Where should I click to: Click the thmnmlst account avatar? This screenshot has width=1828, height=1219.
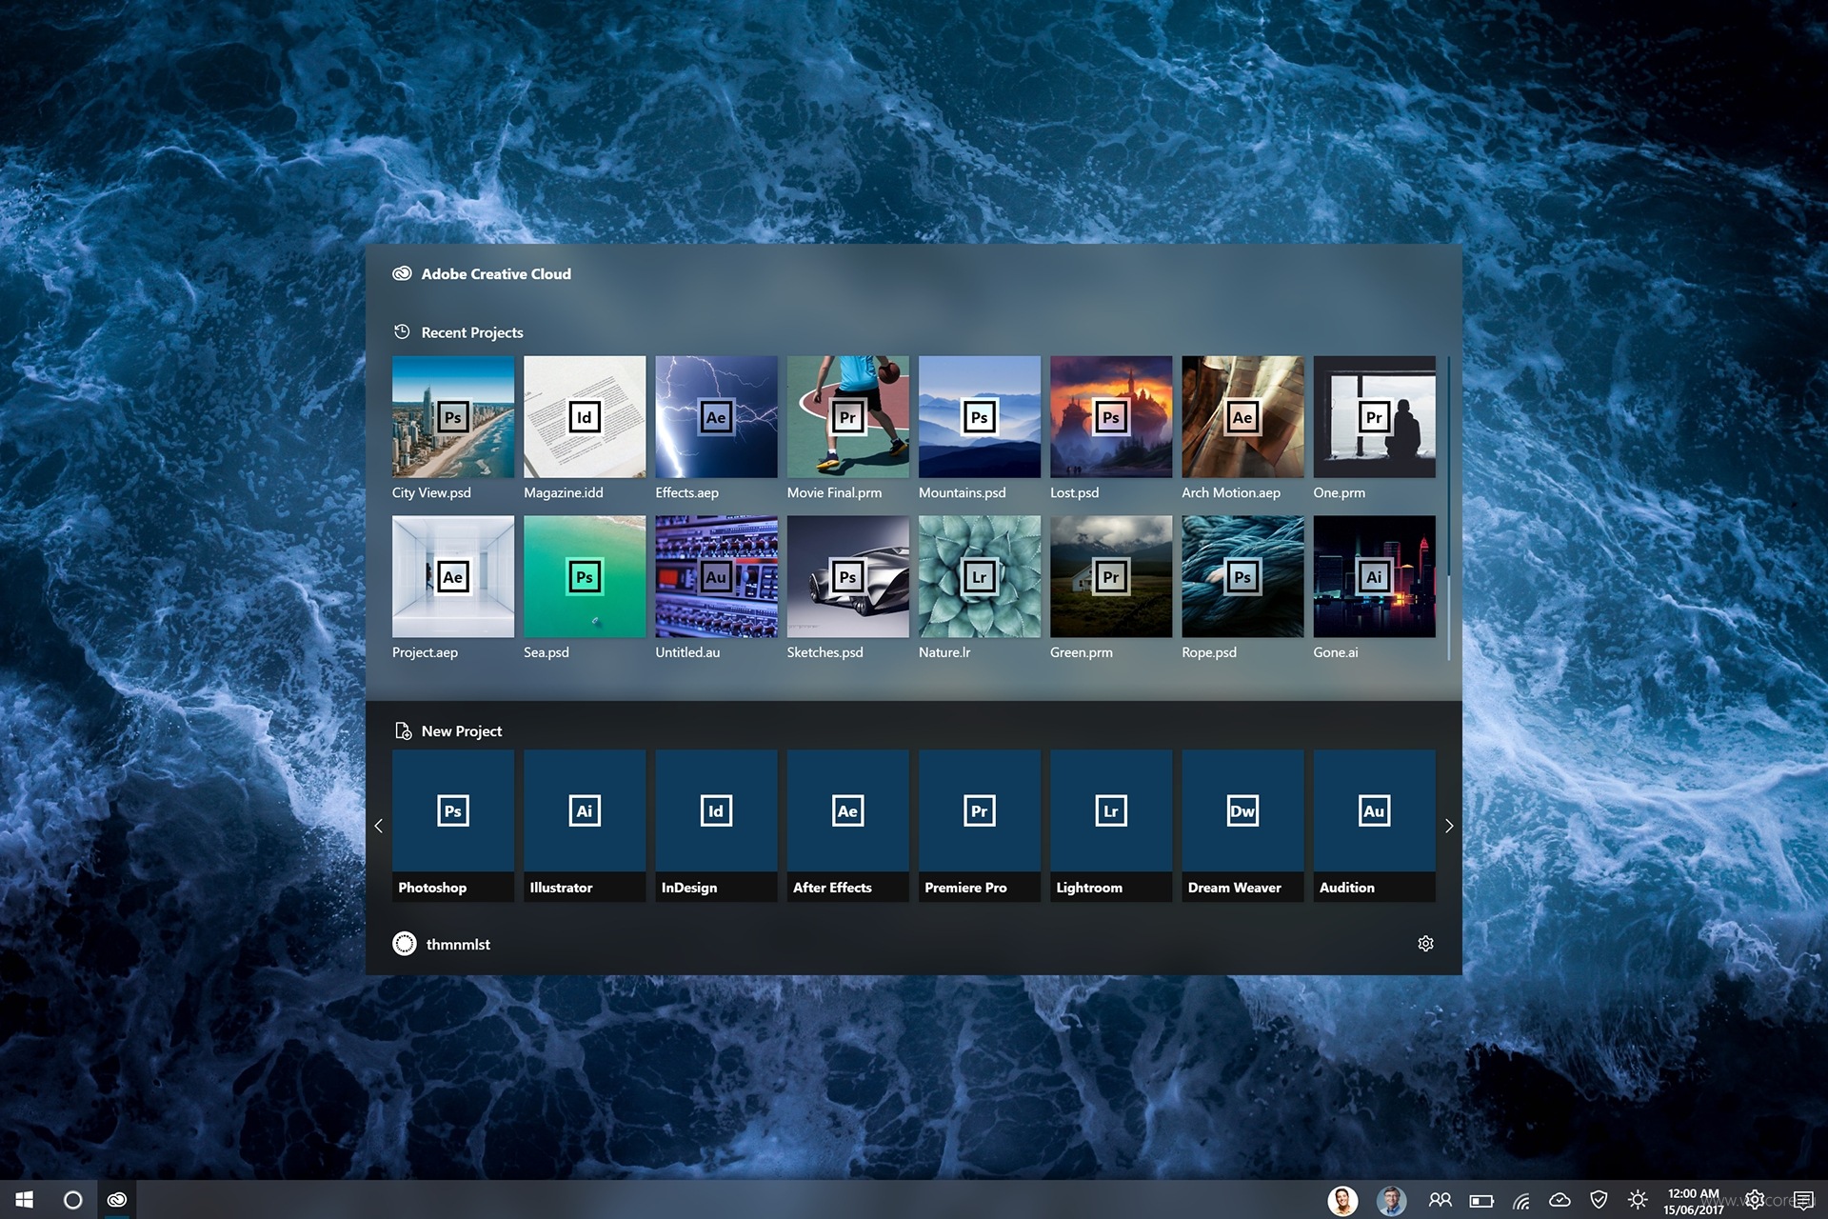point(404,943)
